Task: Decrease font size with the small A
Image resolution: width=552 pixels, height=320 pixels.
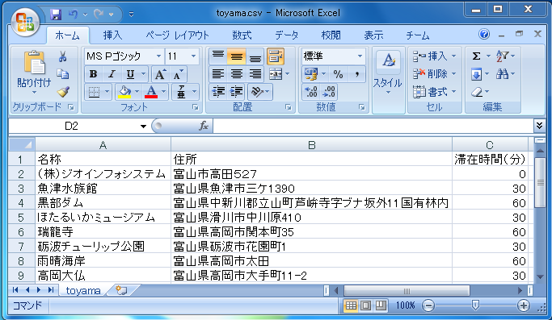Action: [178, 74]
